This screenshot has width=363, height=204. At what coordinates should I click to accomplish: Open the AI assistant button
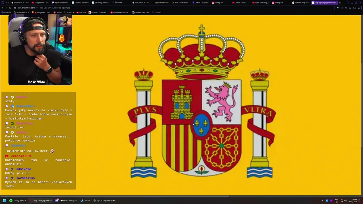tap(354, 8)
